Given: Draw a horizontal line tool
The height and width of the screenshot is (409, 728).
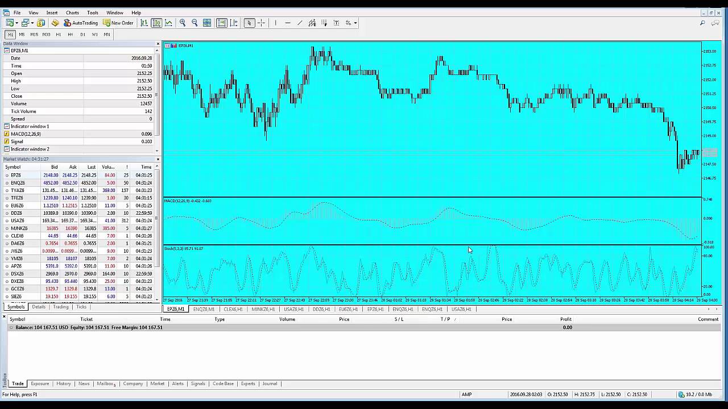Looking at the screenshot, I should tap(288, 23).
